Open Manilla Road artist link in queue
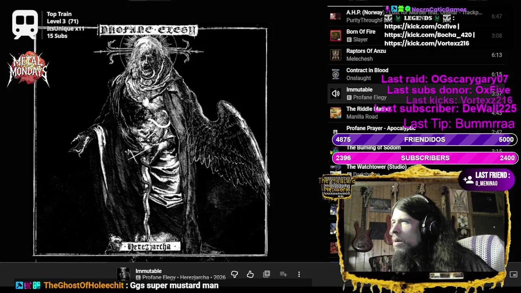Viewport: 521px width, 293px height. pyautogui.click(x=362, y=117)
